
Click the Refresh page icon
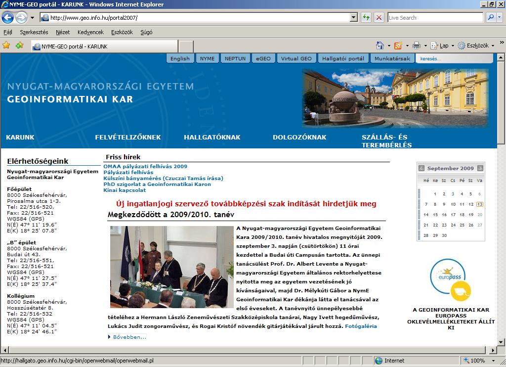(366, 17)
